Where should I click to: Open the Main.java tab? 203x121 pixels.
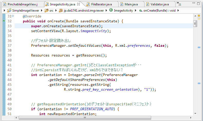(x=131, y=4)
